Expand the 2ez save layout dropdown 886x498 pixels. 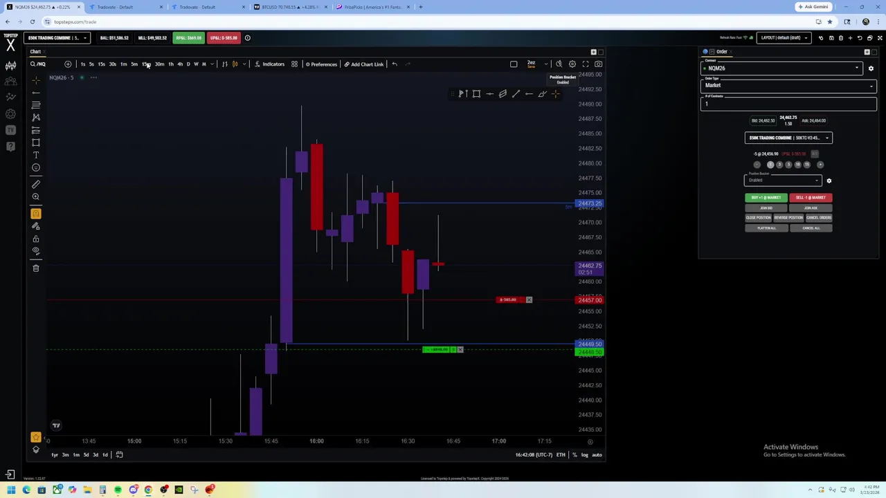(x=546, y=64)
